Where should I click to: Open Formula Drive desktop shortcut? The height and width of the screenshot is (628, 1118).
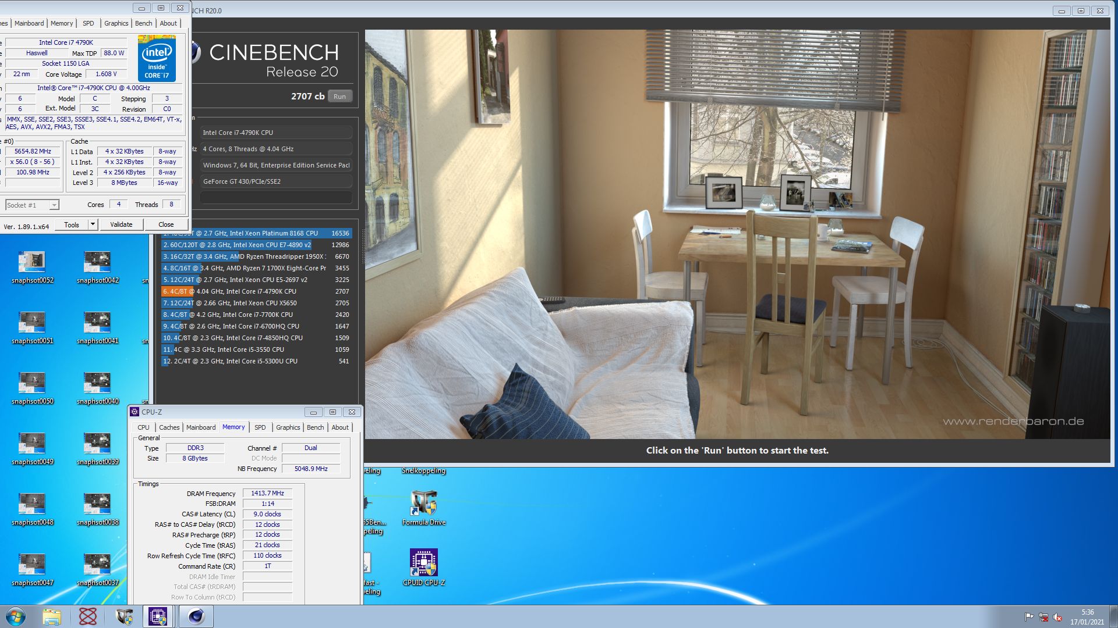424,508
